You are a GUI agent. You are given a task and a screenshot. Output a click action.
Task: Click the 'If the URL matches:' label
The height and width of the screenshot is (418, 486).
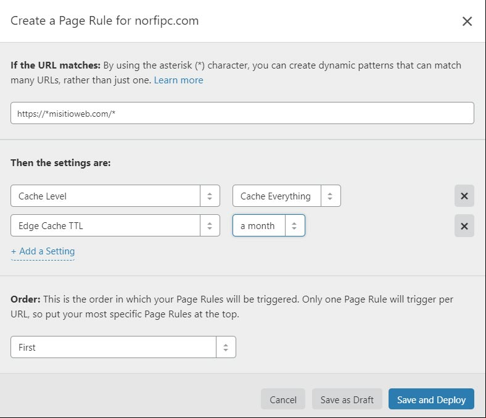pos(56,65)
